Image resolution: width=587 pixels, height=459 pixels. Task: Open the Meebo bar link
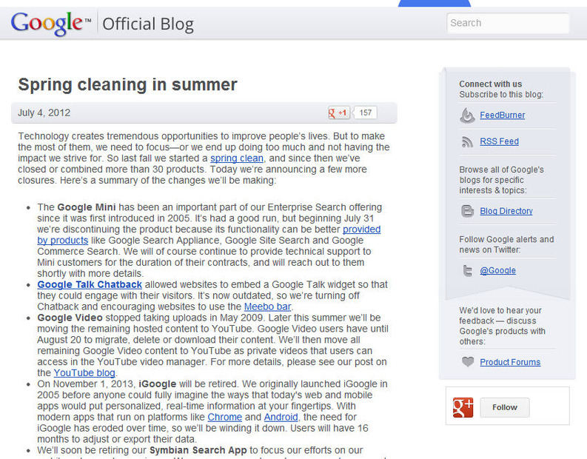[267, 306]
